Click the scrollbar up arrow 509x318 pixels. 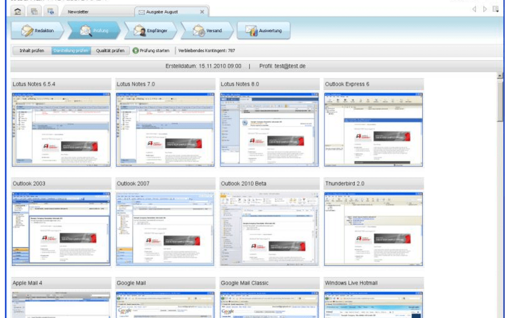click(x=500, y=76)
